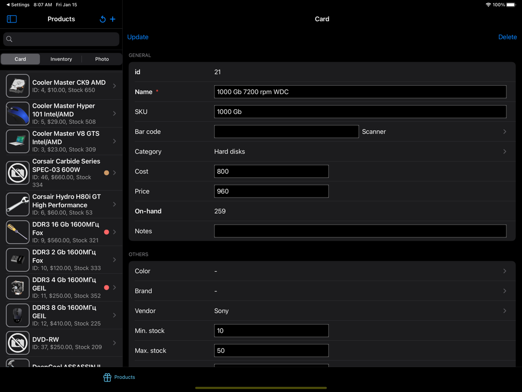
Task: Open Cooler Master V8 GTS laptop thumbnail
Action: pyautogui.click(x=18, y=141)
